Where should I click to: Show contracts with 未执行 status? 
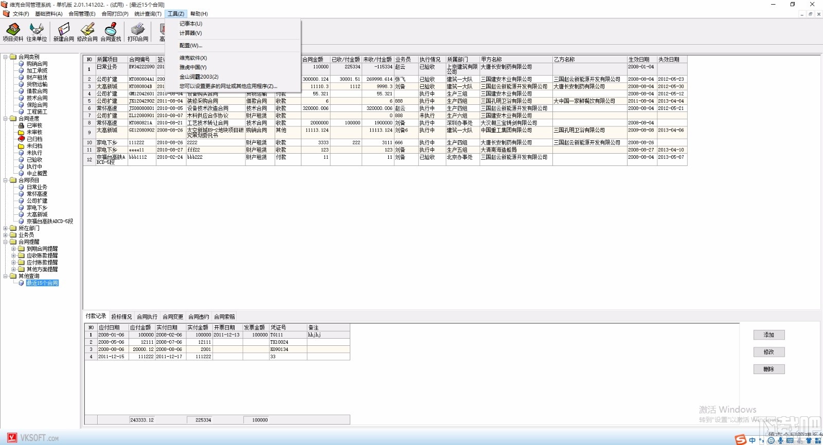pos(34,153)
